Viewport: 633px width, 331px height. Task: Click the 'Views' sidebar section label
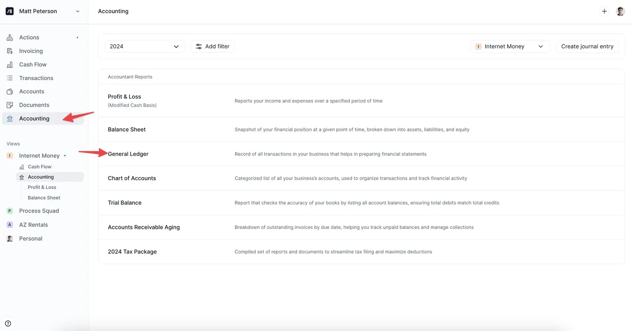(x=13, y=144)
